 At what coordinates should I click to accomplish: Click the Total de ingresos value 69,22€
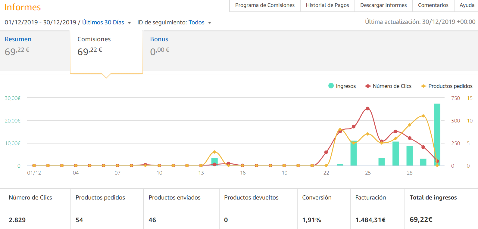[421, 220]
